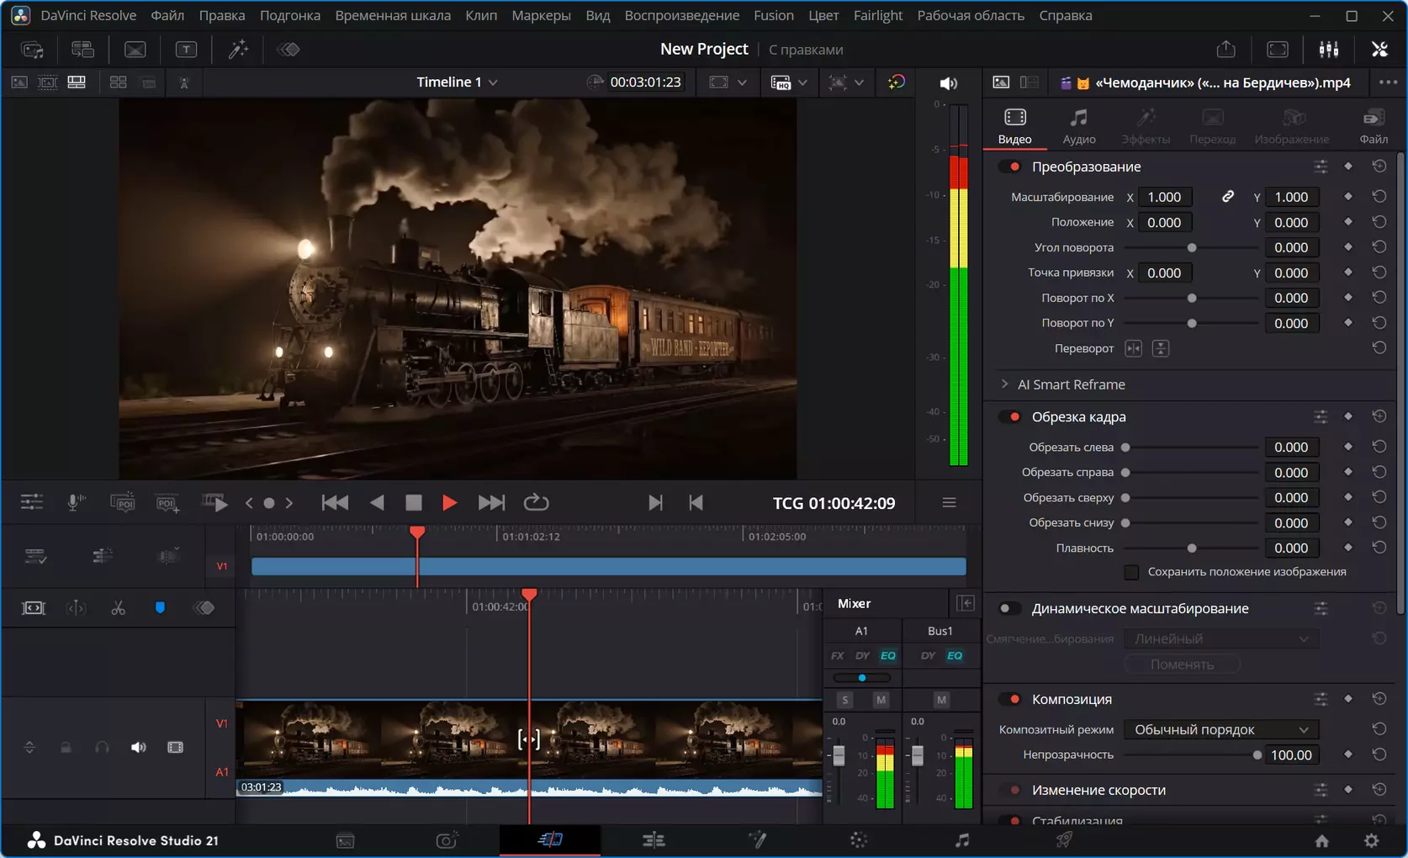Image resolution: width=1408 pixels, height=858 pixels.
Task: Click the flip vertical icon next to Переворот
Action: [x=1161, y=348]
